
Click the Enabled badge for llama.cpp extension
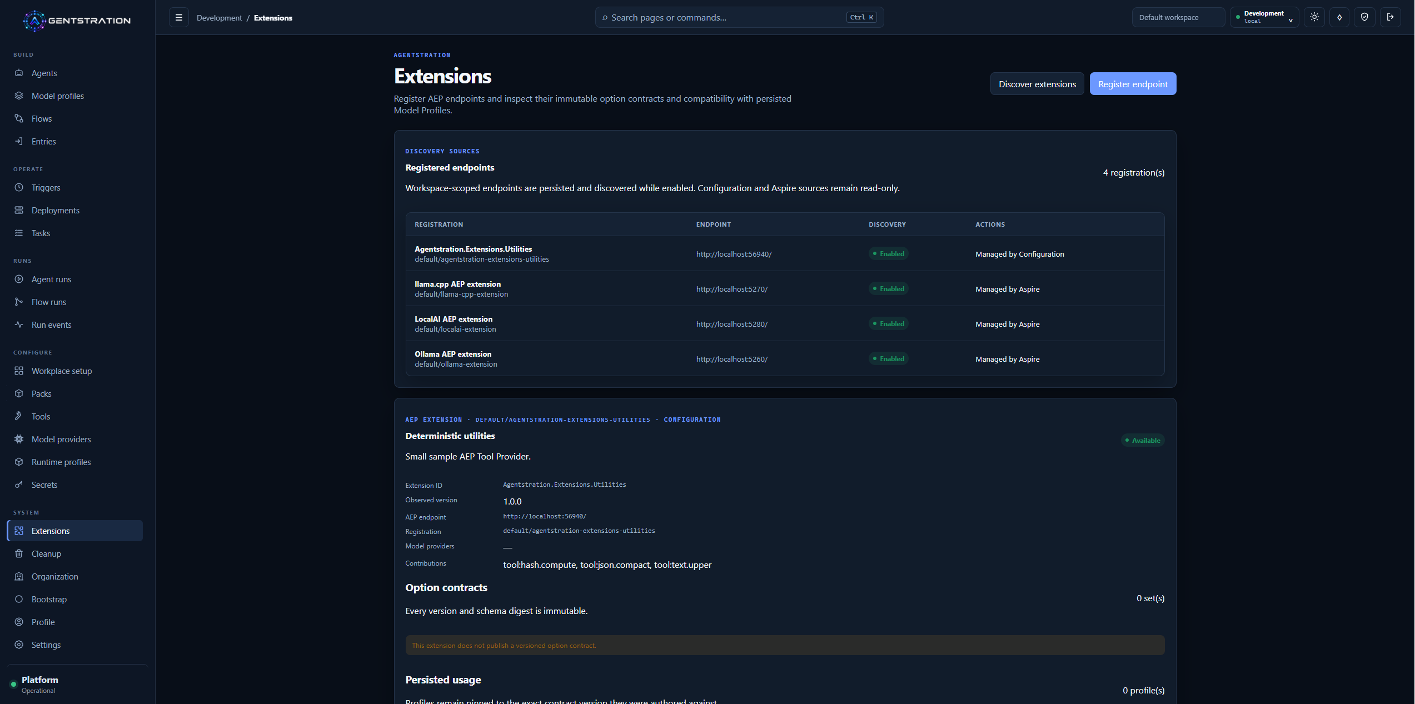coord(888,289)
